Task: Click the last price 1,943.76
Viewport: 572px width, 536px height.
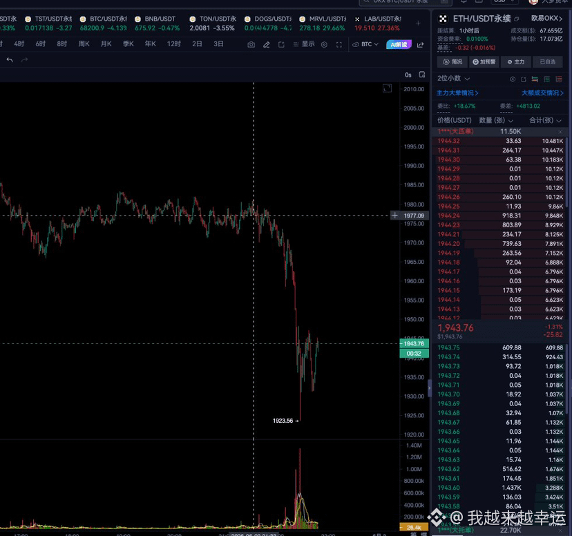Action: [x=455, y=328]
